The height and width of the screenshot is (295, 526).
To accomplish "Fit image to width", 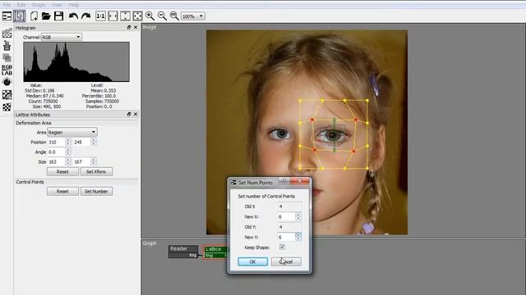I will 113,16.
